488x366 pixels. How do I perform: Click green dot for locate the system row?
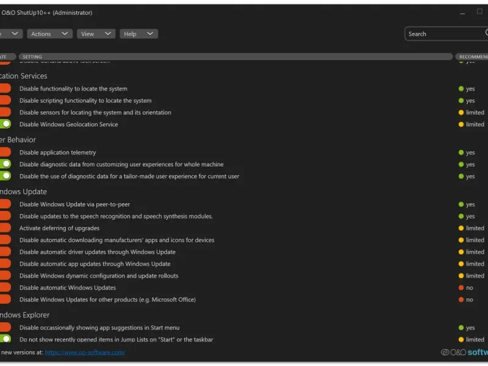[x=461, y=88]
